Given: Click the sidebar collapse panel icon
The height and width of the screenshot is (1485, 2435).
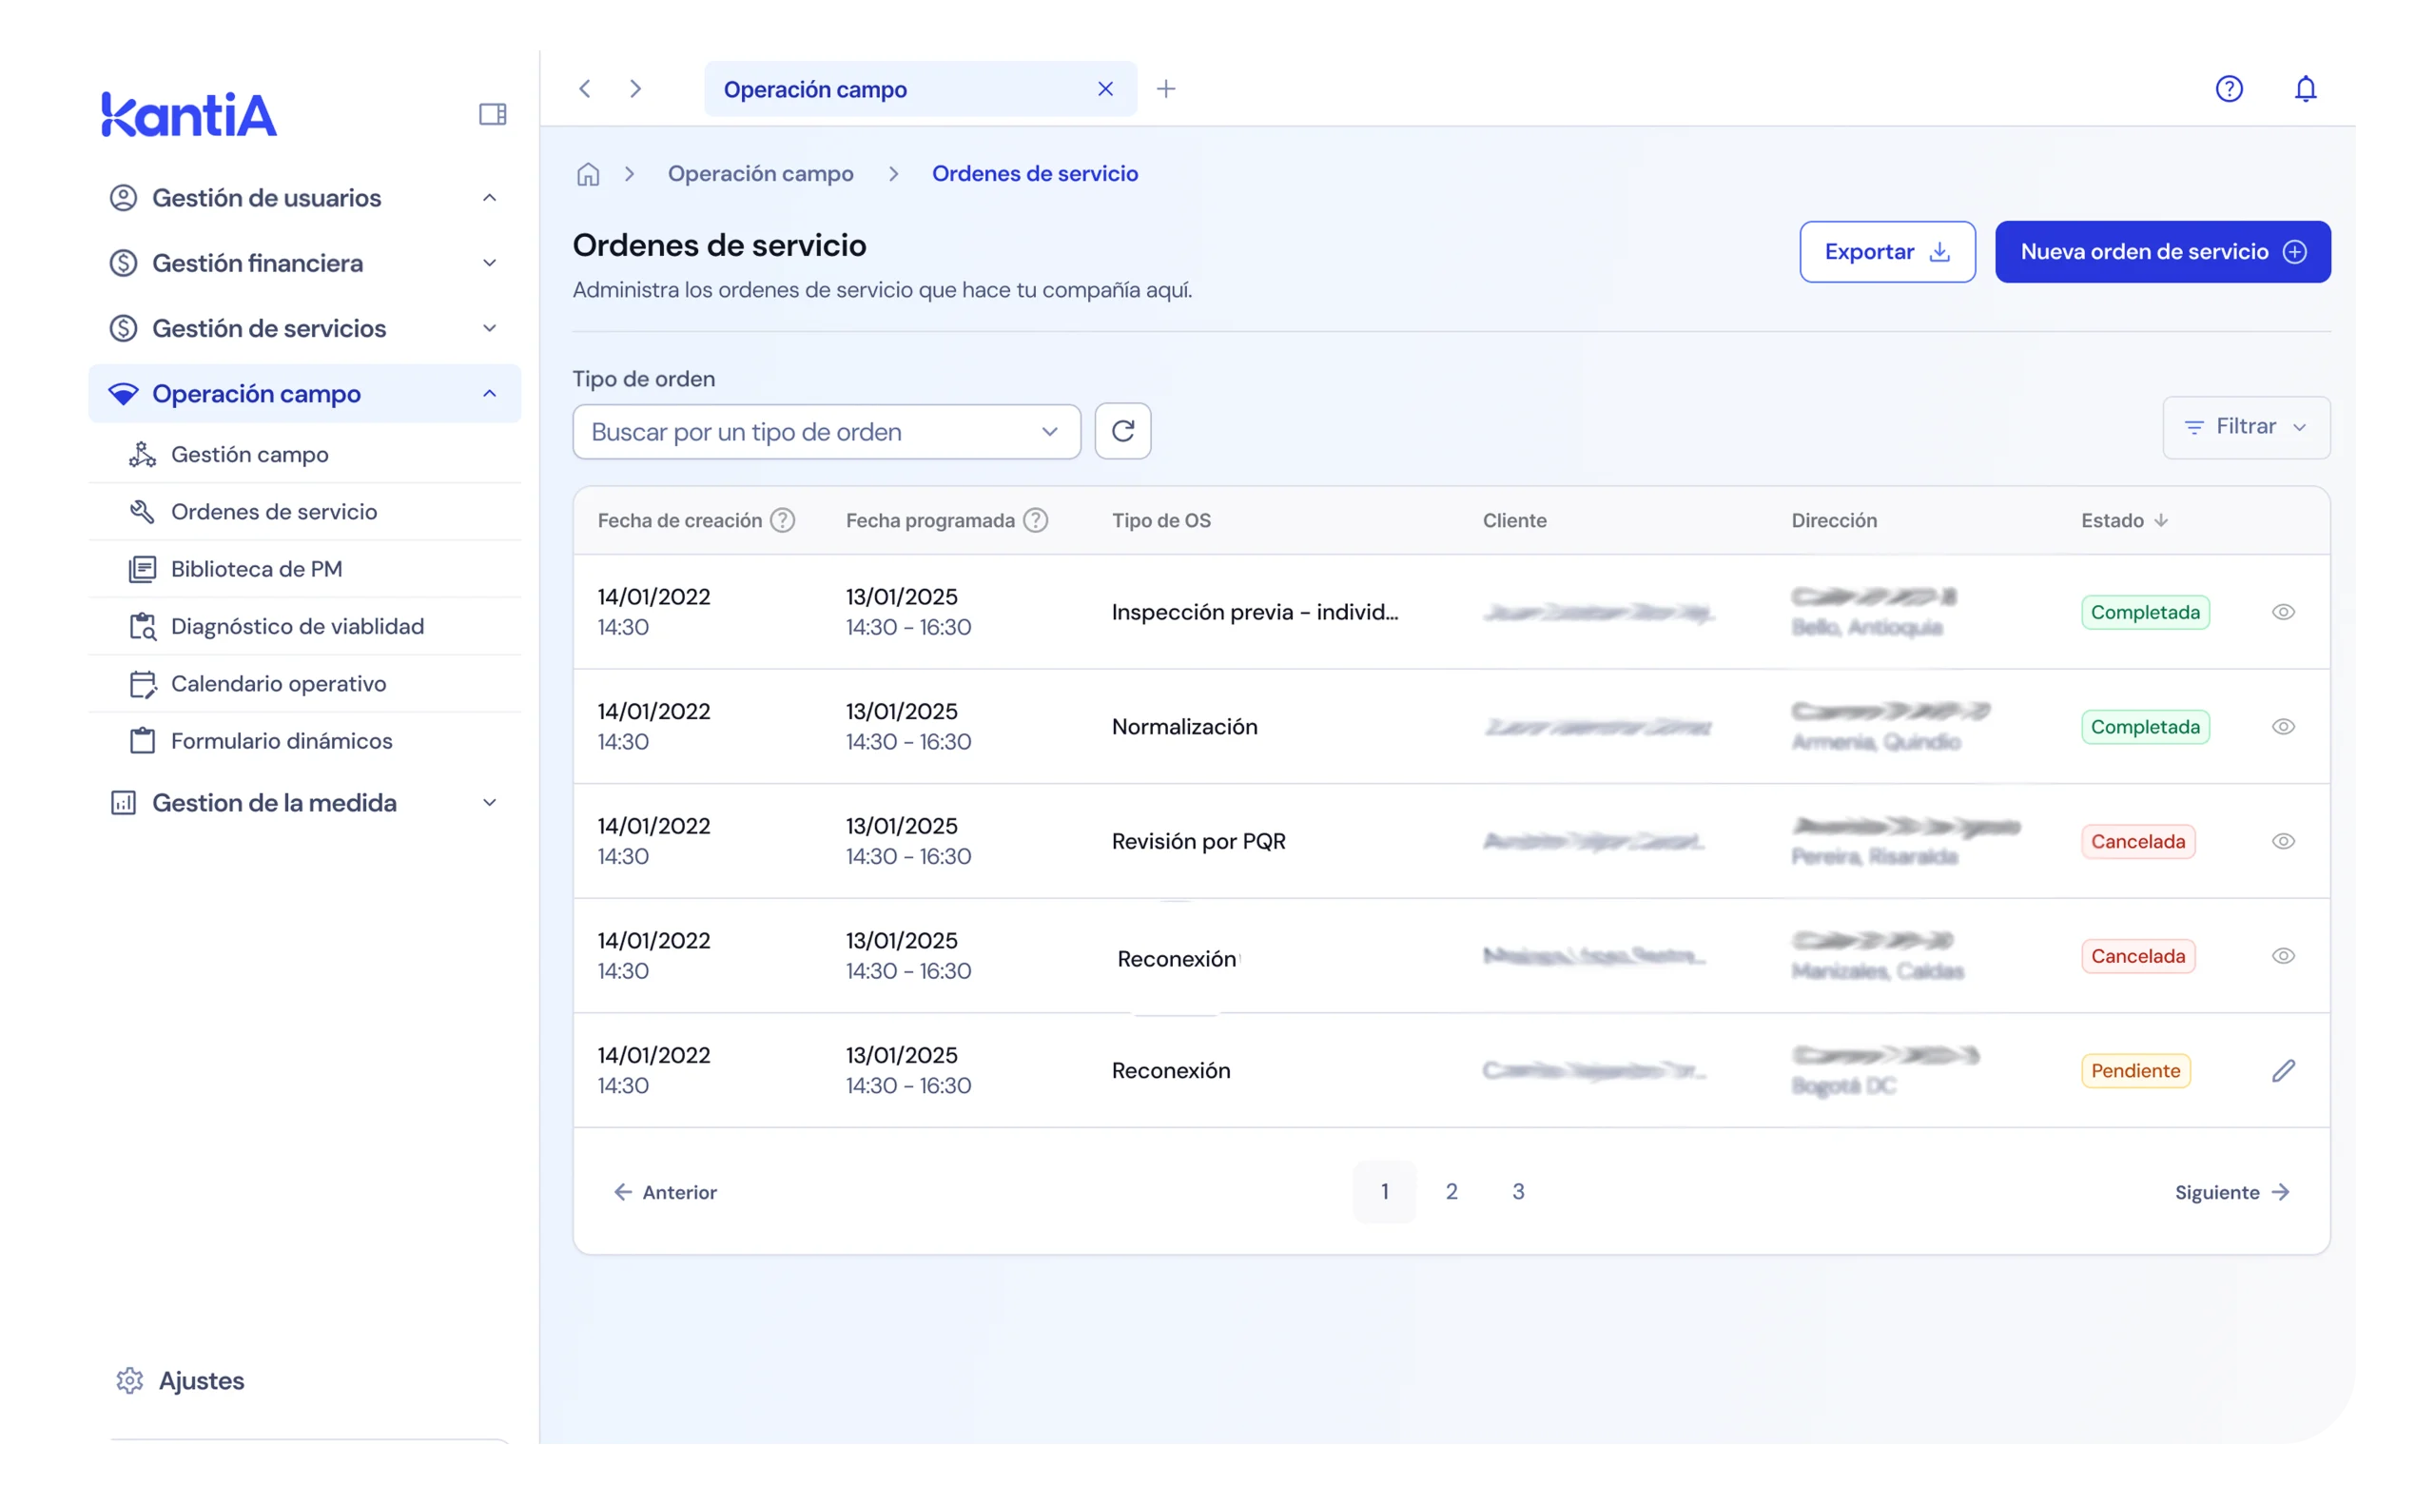Looking at the screenshot, I should click(x=492, y=115).
